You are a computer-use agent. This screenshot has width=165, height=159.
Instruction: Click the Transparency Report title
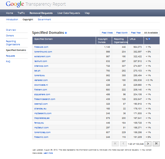pyautogui.click(x=46, y=4)
